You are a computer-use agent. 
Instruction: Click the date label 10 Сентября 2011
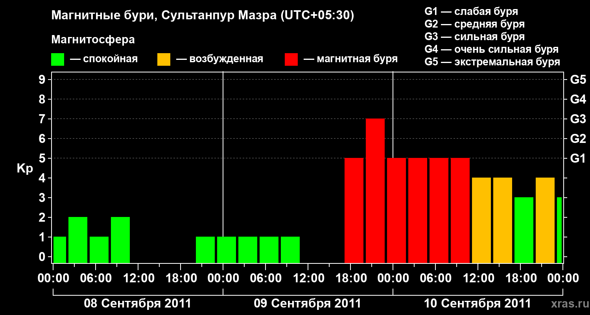click(478, 304)
